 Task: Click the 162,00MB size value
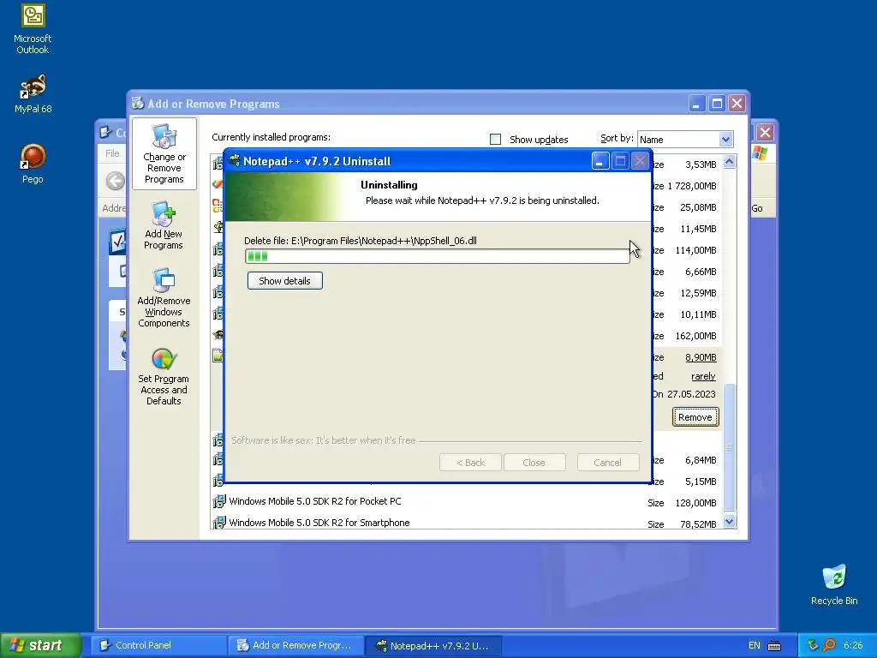(695, 336)
